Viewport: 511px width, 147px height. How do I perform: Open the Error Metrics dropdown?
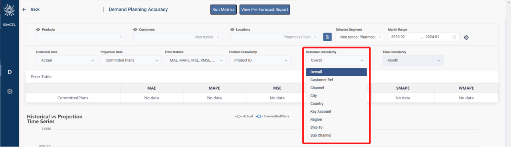195,60
